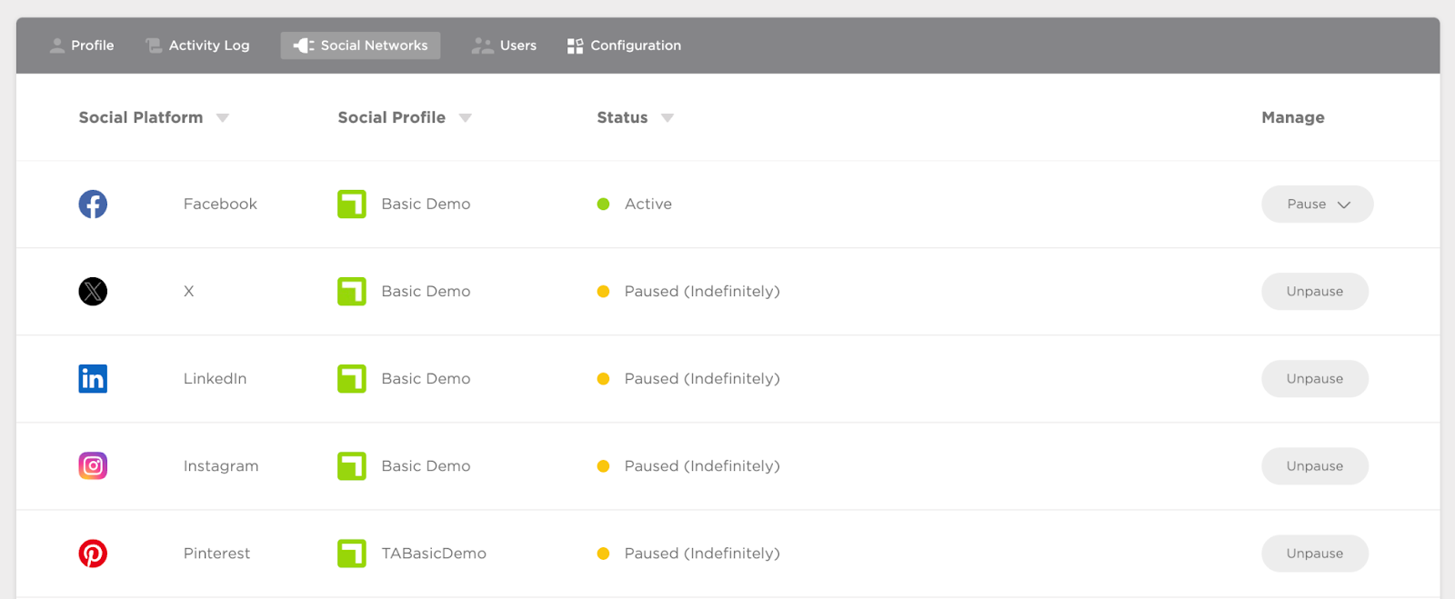Click the Facebook platform name
Screen dimensions: 1455x599
pyautogui.click(x=220, y=205)
